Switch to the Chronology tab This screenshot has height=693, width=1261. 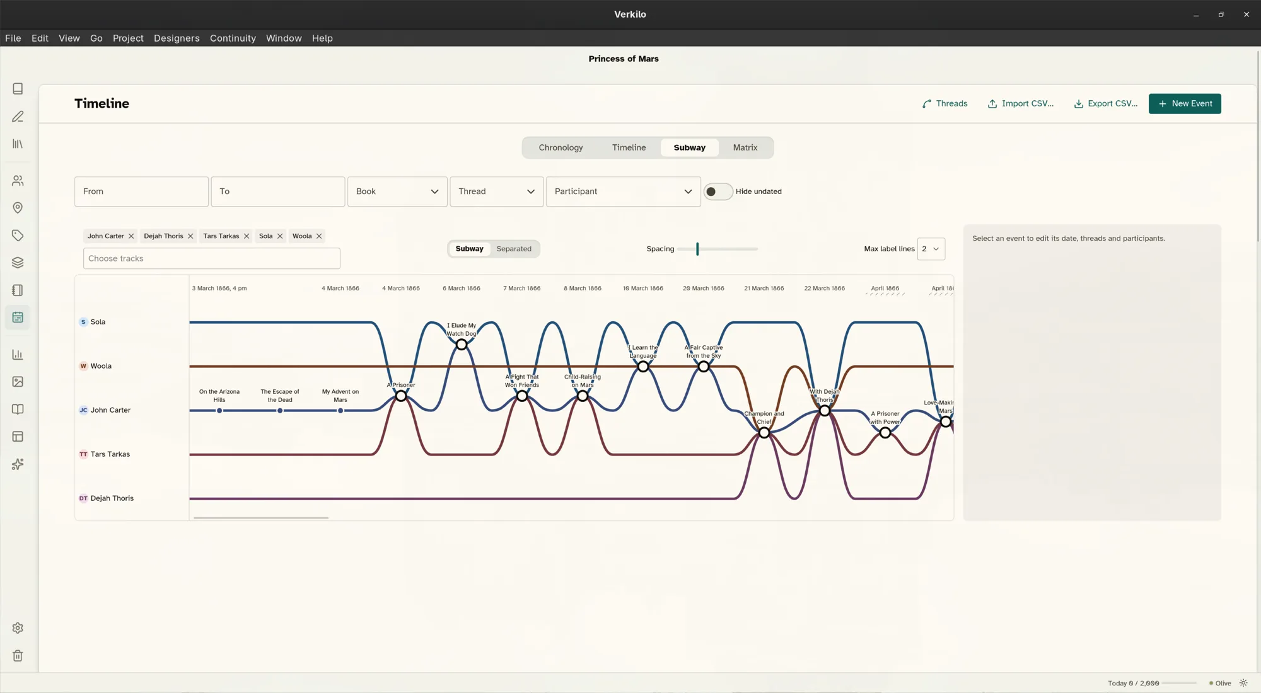click(x=561, y=147)
